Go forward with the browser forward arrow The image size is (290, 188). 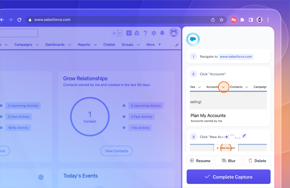coord(11,20)
